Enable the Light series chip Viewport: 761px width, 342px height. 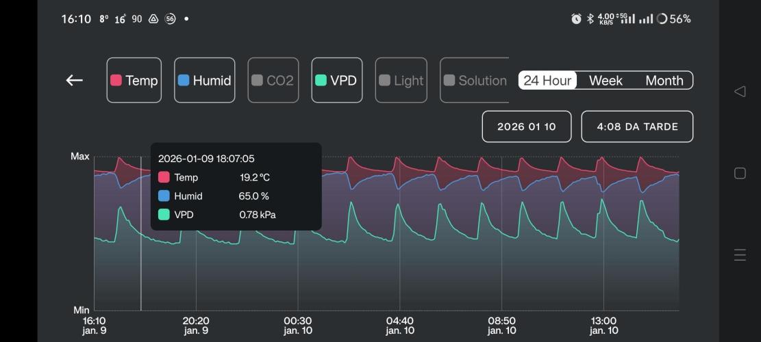tap(401, 81)
